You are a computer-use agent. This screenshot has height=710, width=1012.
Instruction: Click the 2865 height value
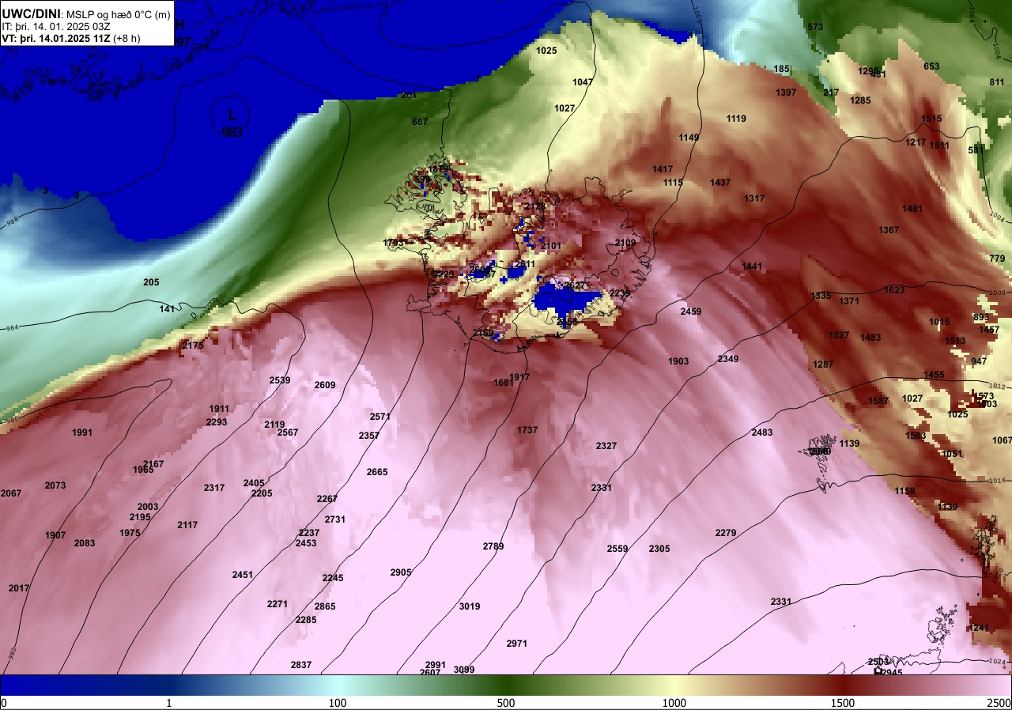(325, 606)
